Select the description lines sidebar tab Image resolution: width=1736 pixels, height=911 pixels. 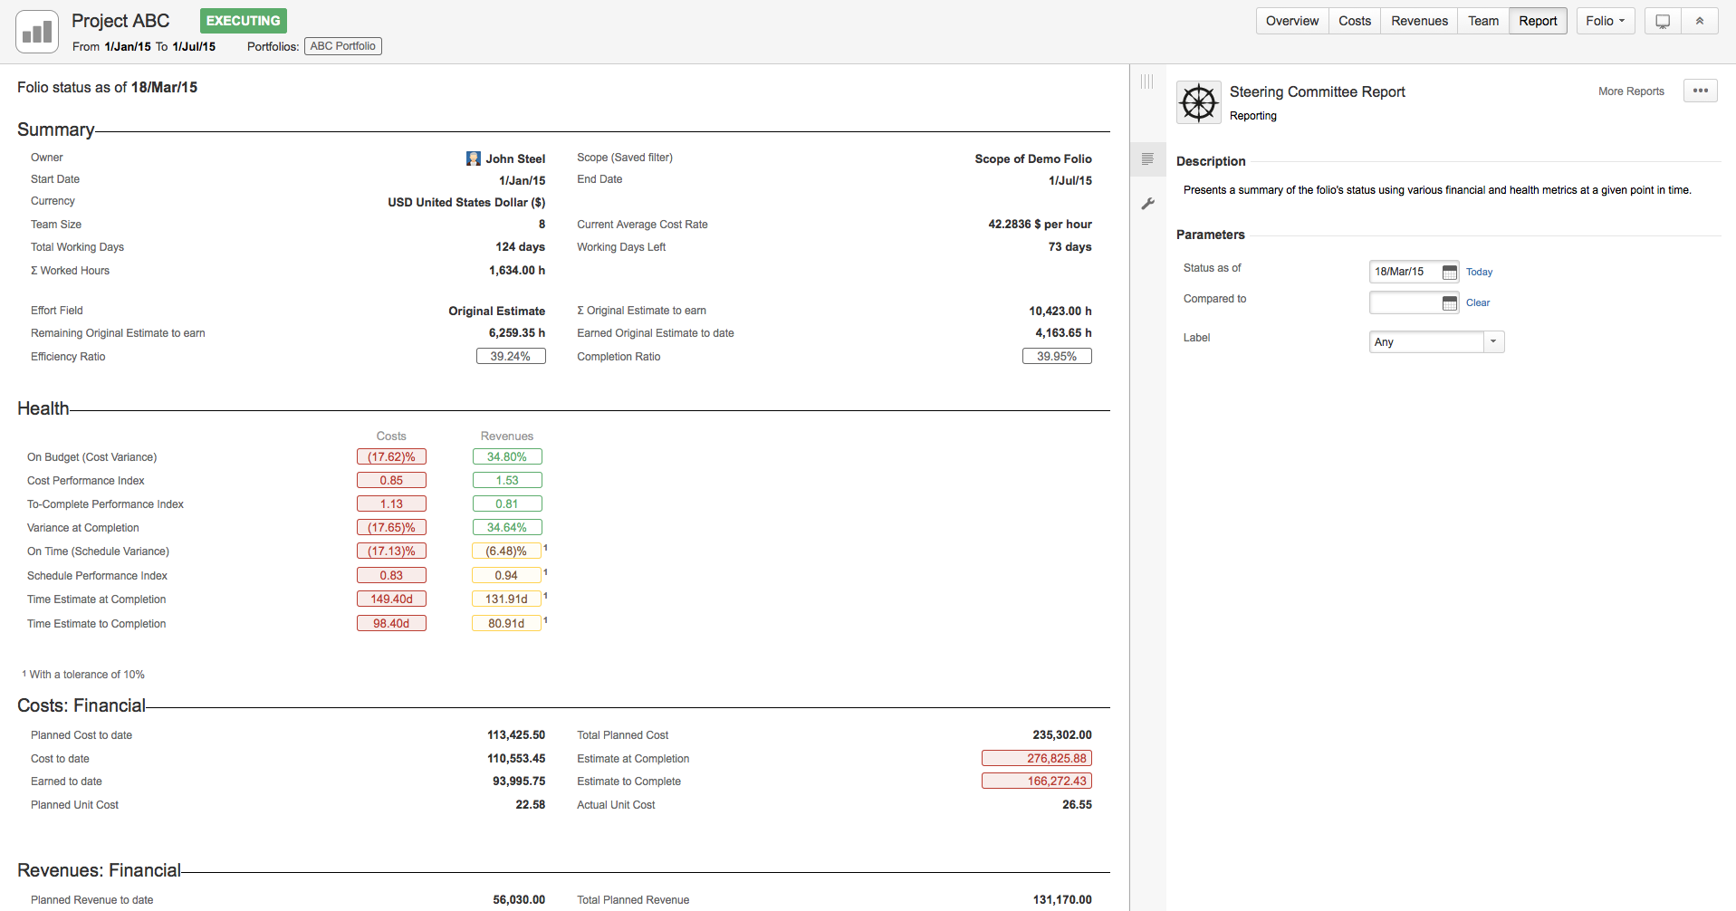tap(1147, 159)
